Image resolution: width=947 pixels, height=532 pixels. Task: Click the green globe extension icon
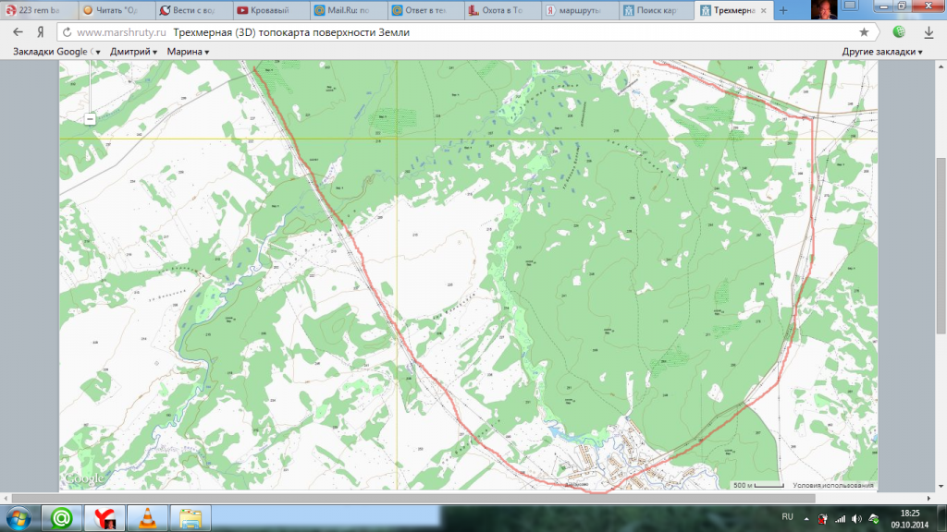pyautogui.click(x=899, y=31)
